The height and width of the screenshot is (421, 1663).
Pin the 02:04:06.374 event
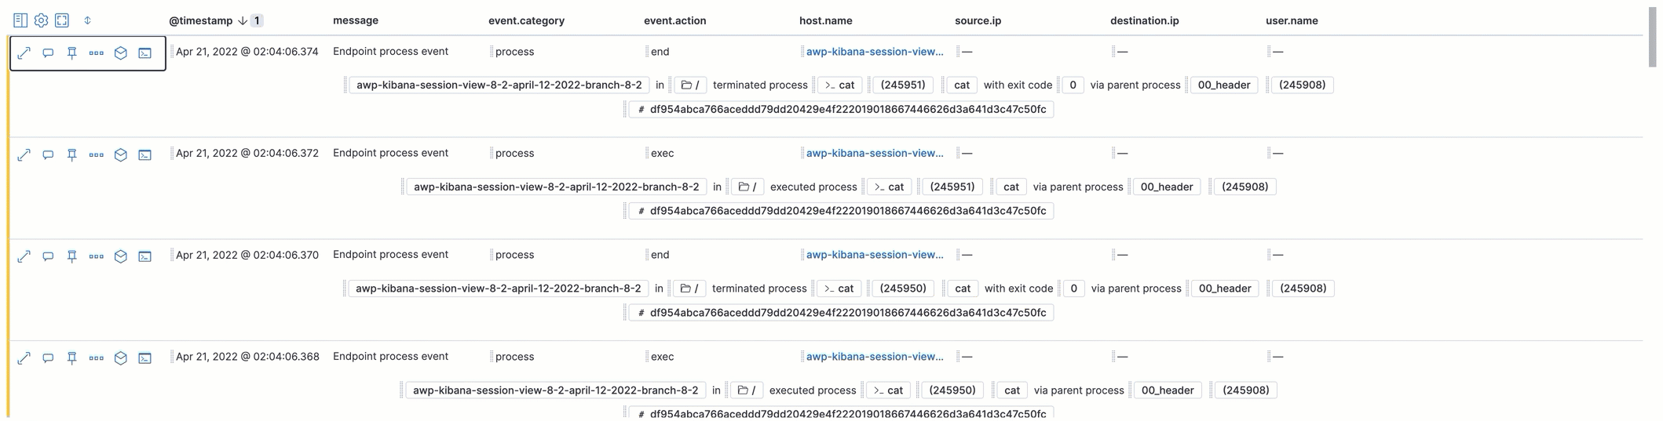tap(72, 53)
